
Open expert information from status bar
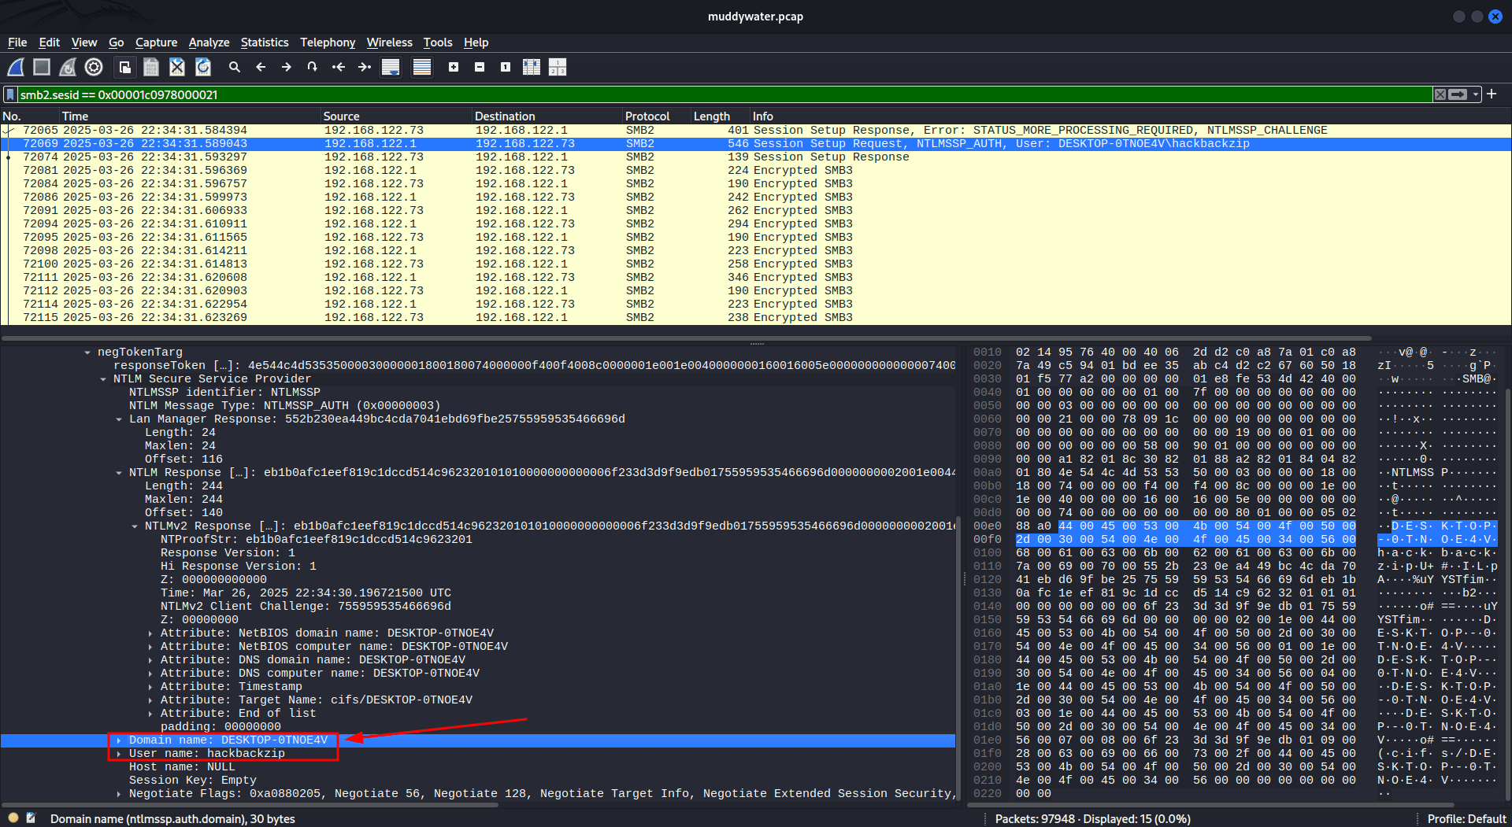[x=13, y=818]
